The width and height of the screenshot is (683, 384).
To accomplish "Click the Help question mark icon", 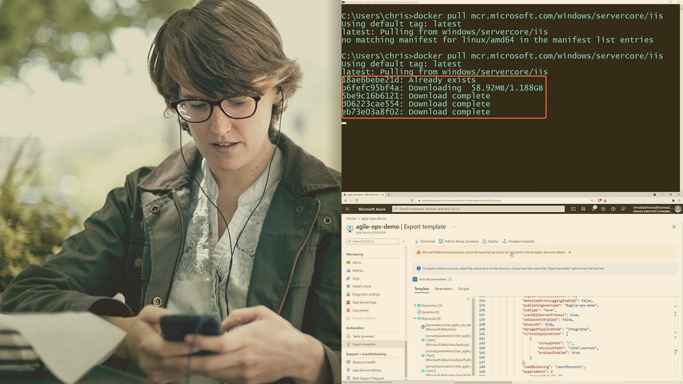I will pyautogui.click(x=613, y=209).
